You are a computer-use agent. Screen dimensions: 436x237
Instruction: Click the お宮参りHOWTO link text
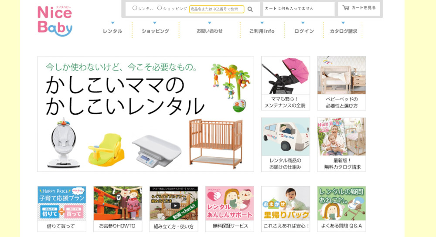[117, 226]
